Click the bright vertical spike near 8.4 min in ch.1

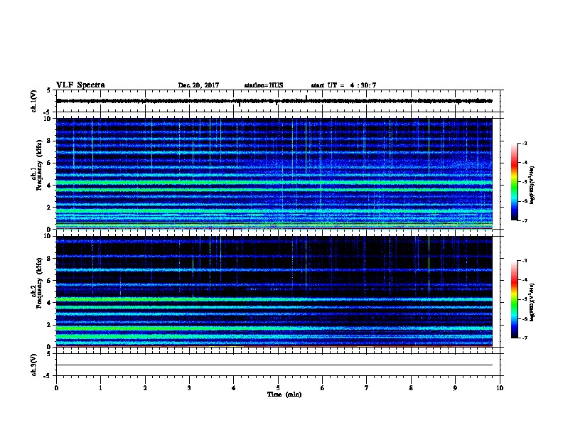point(429,147)
